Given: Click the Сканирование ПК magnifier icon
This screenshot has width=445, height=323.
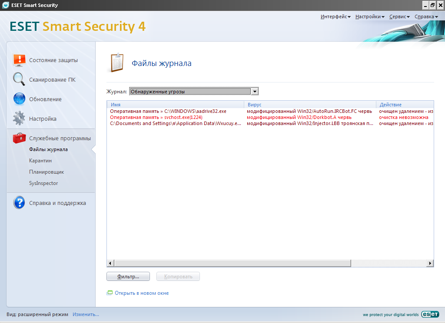Looking at the screenshot, I should [19, 79].
